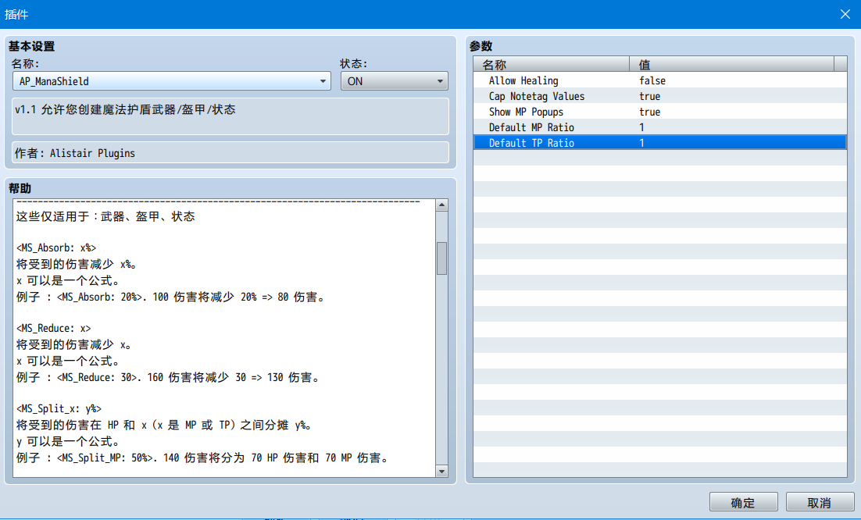Select the Default TP Ratio parameter
The width and height of the screenshot is (861, 520).
[659, 143]
